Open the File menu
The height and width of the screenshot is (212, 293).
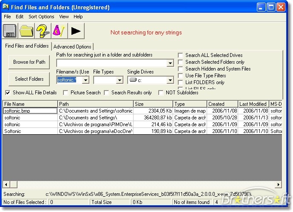(7, 17)
